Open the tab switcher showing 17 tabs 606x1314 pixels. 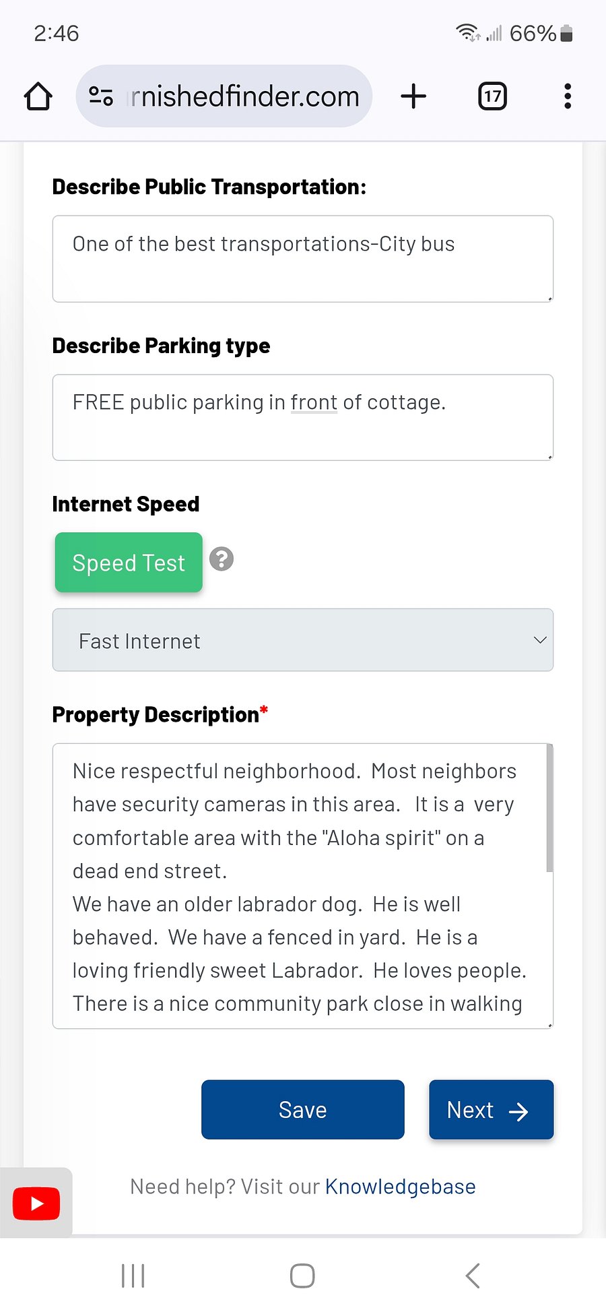tap(492, 96)
